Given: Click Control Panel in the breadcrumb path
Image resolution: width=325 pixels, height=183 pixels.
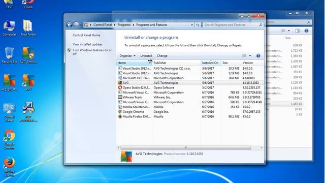Looking at the screenshot, I should (x=103, y=25).
